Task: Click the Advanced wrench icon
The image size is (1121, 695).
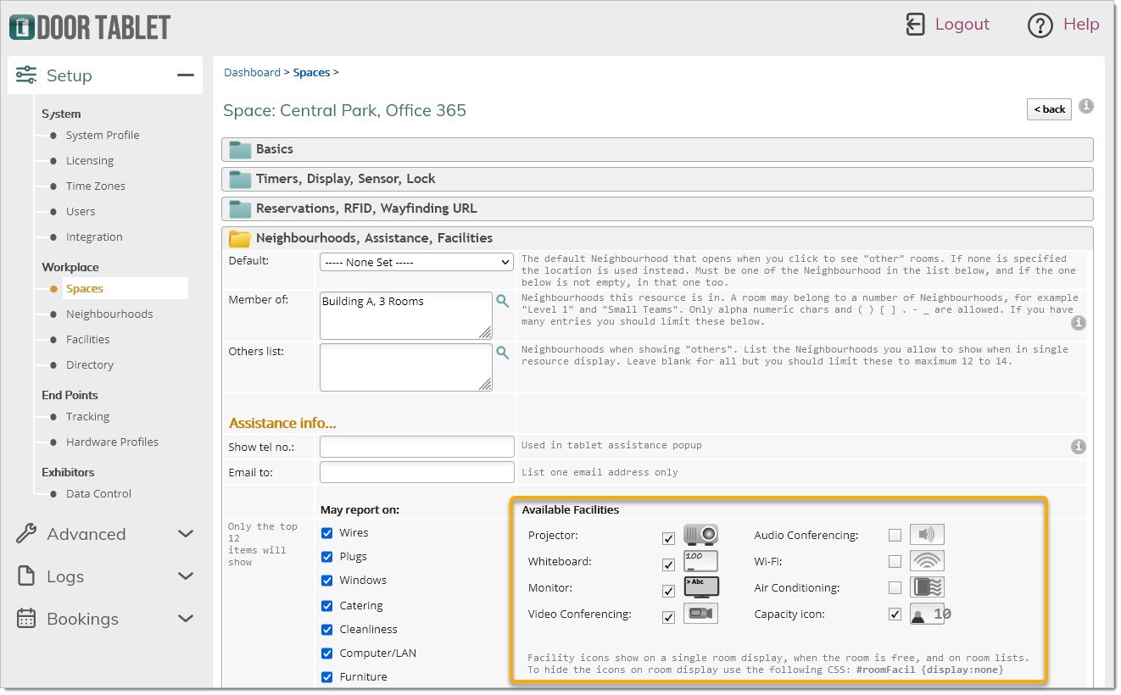Action: [26, 534]
